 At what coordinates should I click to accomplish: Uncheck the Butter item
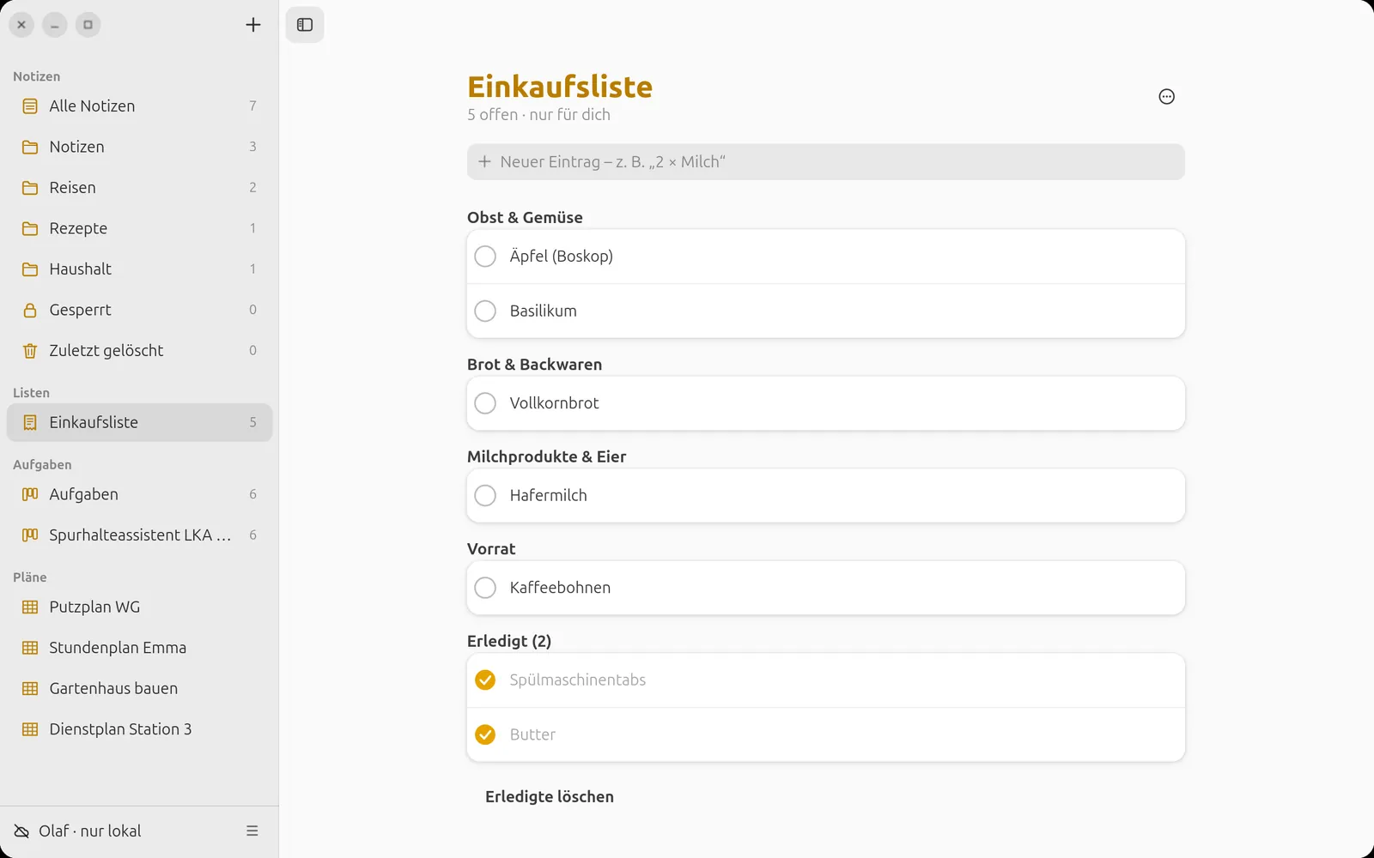[x=485, y=734]
